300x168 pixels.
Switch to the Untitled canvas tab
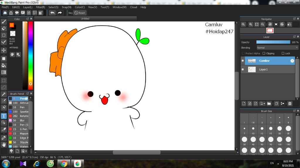85,18
